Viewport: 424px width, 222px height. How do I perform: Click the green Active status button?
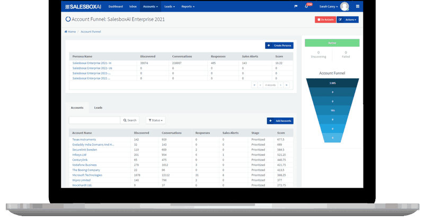332,43
